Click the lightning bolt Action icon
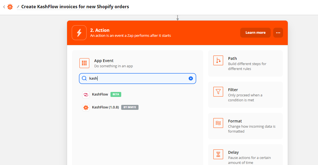The height and width of the screenshot is (165, 318). coord(79,33)
